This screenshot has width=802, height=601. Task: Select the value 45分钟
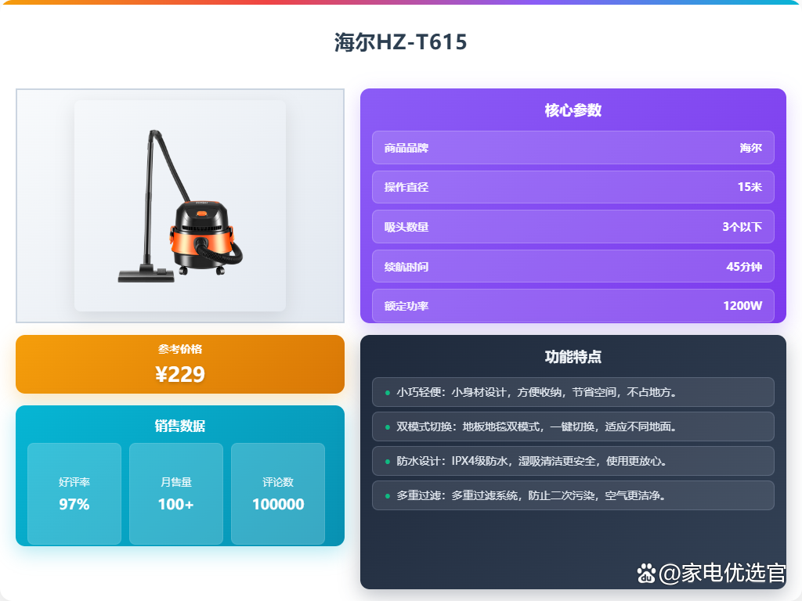(x=744, y=267)
